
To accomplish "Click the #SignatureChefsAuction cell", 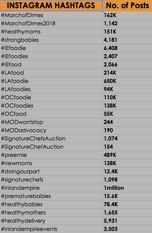I will point(51,139).
